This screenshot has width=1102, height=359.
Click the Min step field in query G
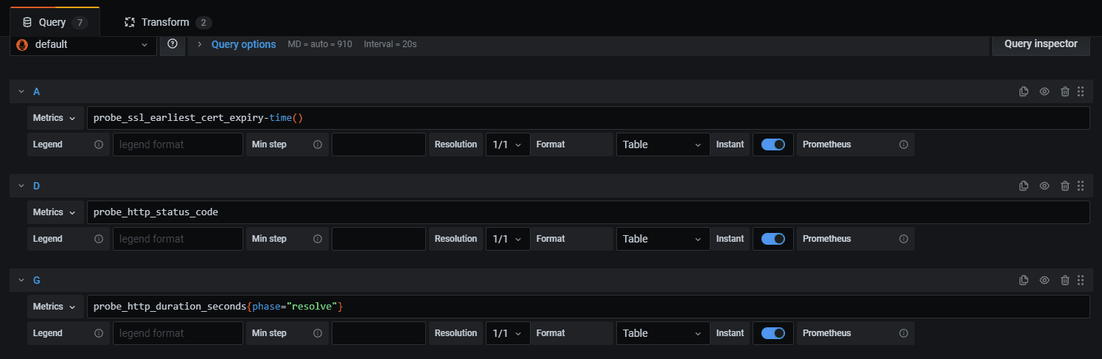click(x=378, y=333)
